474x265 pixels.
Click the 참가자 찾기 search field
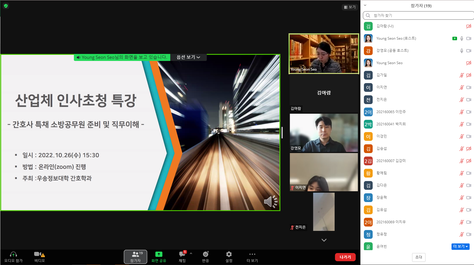point(418,15)
